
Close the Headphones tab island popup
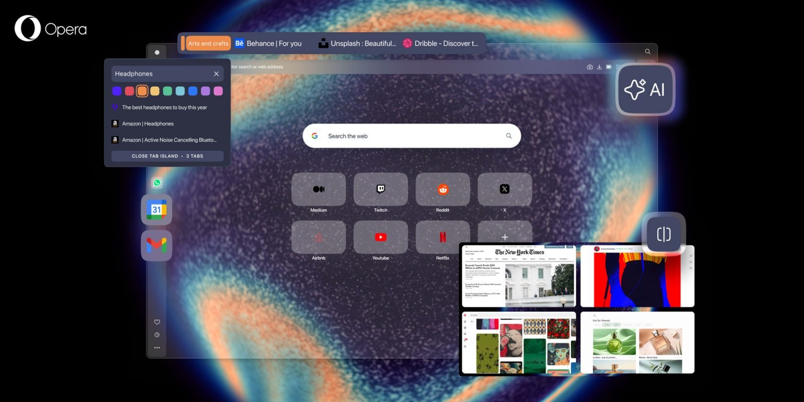pyautogui.click(x=216, y=74)
